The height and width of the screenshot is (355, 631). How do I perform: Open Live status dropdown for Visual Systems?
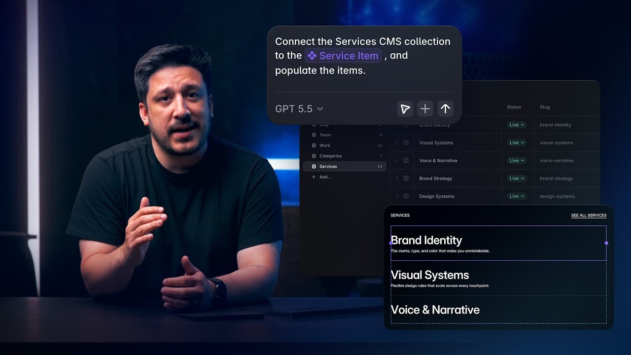517,142
